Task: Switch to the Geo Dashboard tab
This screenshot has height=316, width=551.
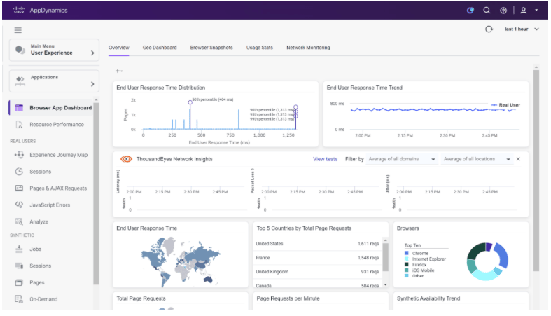Action: tap(160, 48)
